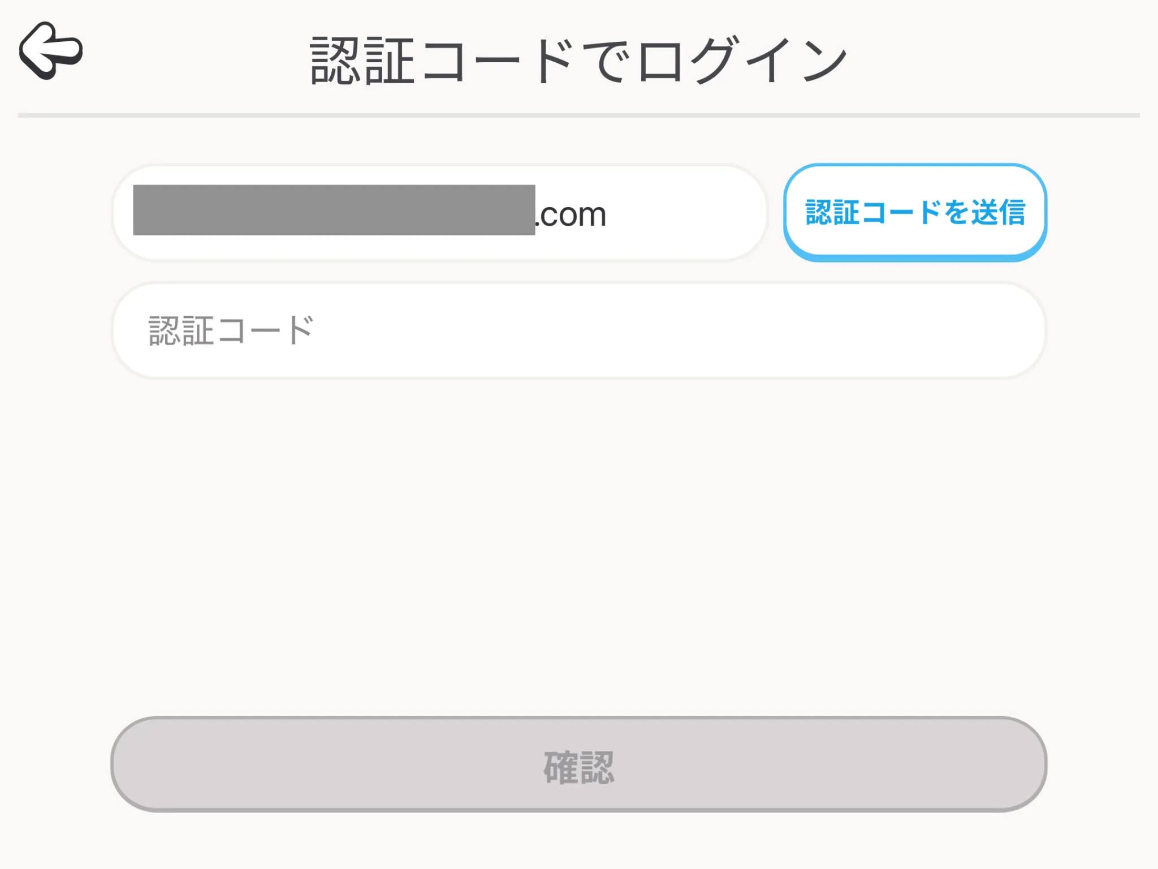
Task: Click the greyed-out email portion
Action: [334, 210]
